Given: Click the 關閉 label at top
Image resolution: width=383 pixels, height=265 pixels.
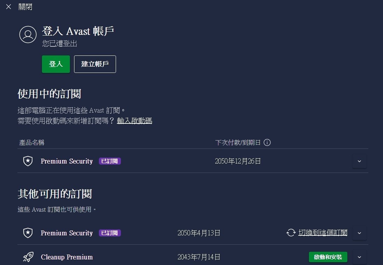Looking at the screenshot, I should 25,7.
